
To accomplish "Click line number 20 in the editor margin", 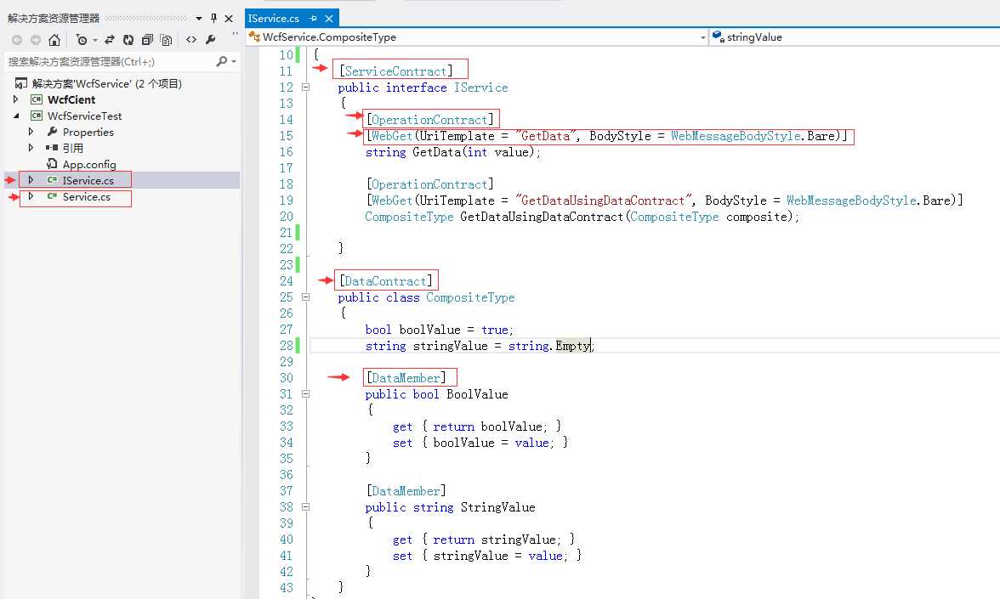I will click(x=287, y=217).
